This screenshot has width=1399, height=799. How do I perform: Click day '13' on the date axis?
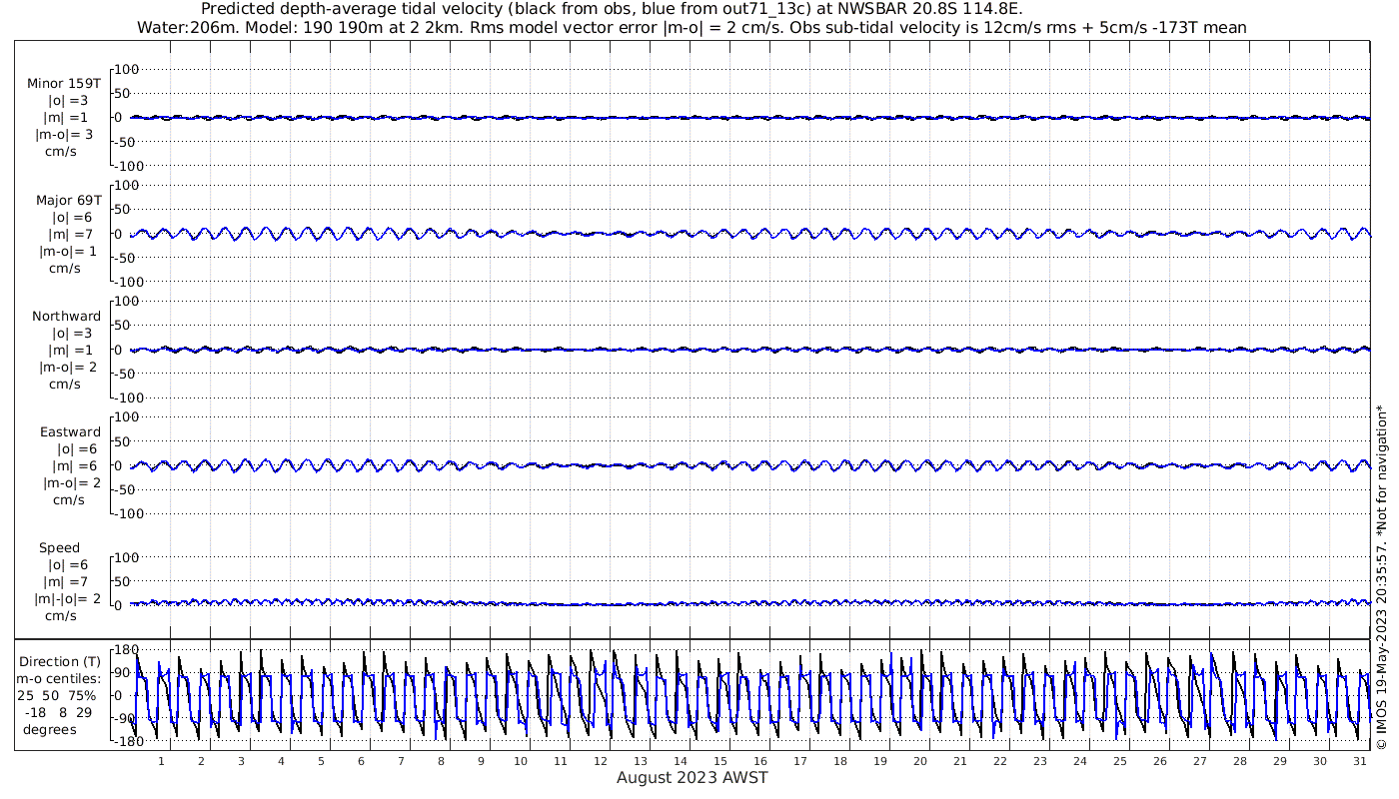tap(641, 761)
